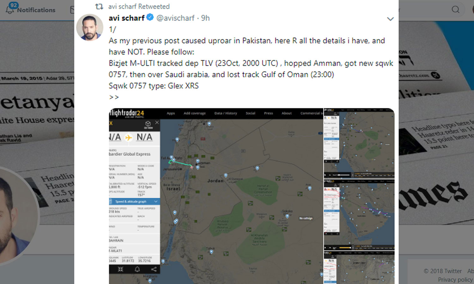Open the Apps menu in flightradar24

(171, 113)
